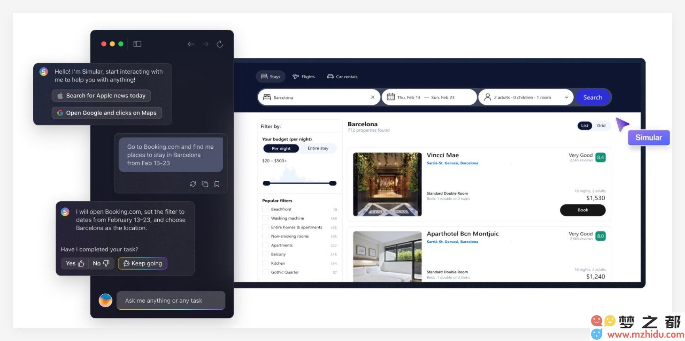The width and height of the screenshot is (685, 341).
Task: Answer No with the thumbs-down
Action: click(101, 263)
